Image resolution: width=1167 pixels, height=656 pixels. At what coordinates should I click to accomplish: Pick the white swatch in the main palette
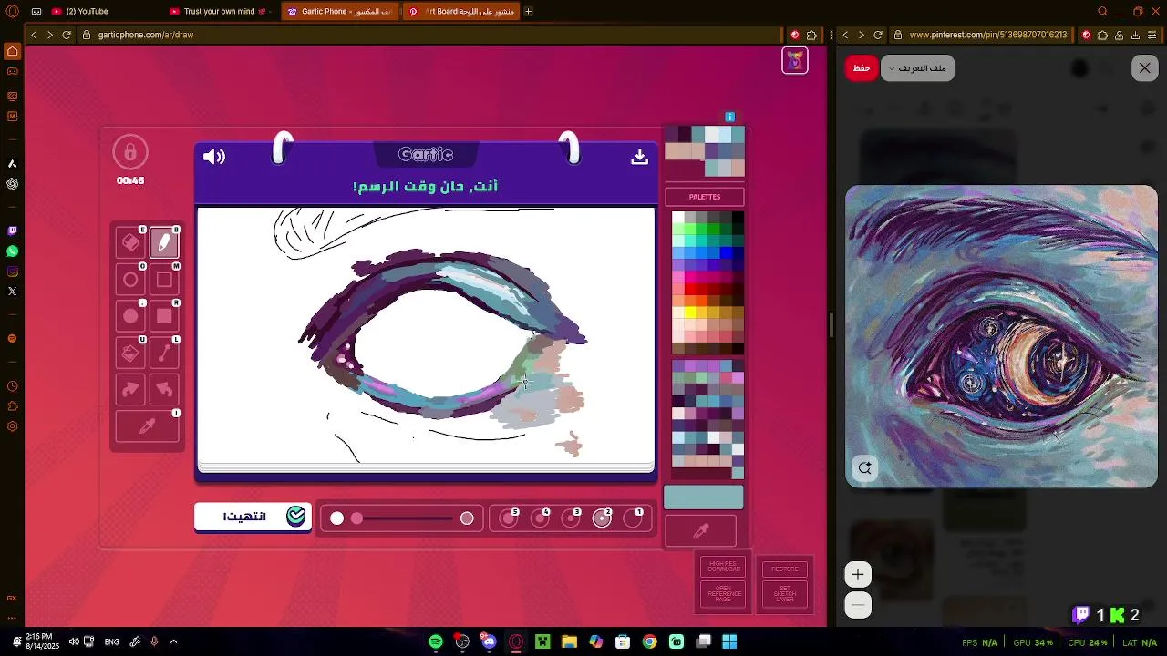pos(677,218)
